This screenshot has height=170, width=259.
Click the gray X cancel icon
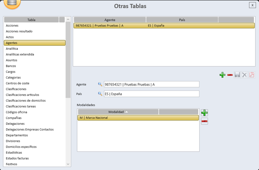coord(244,75)
